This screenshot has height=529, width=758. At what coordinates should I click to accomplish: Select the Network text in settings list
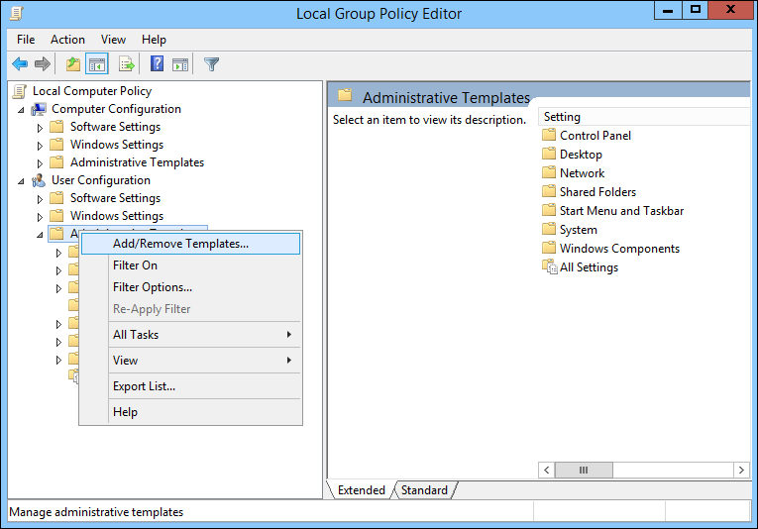[x=582, y=173]
